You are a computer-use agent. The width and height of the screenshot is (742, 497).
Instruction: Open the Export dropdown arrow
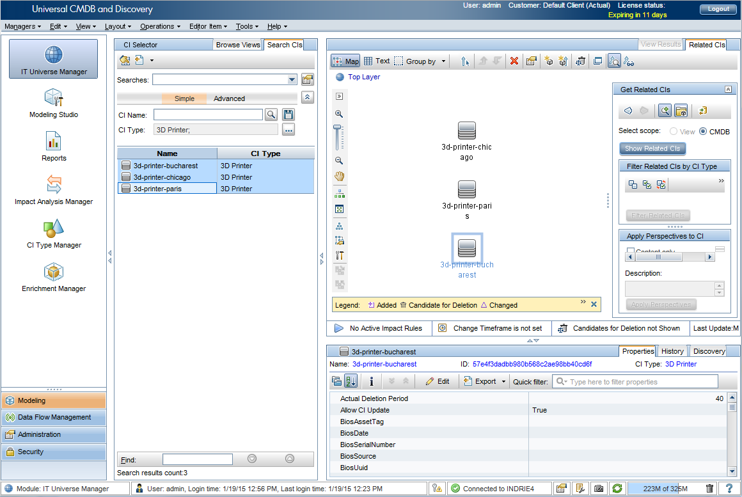point(503,381)
